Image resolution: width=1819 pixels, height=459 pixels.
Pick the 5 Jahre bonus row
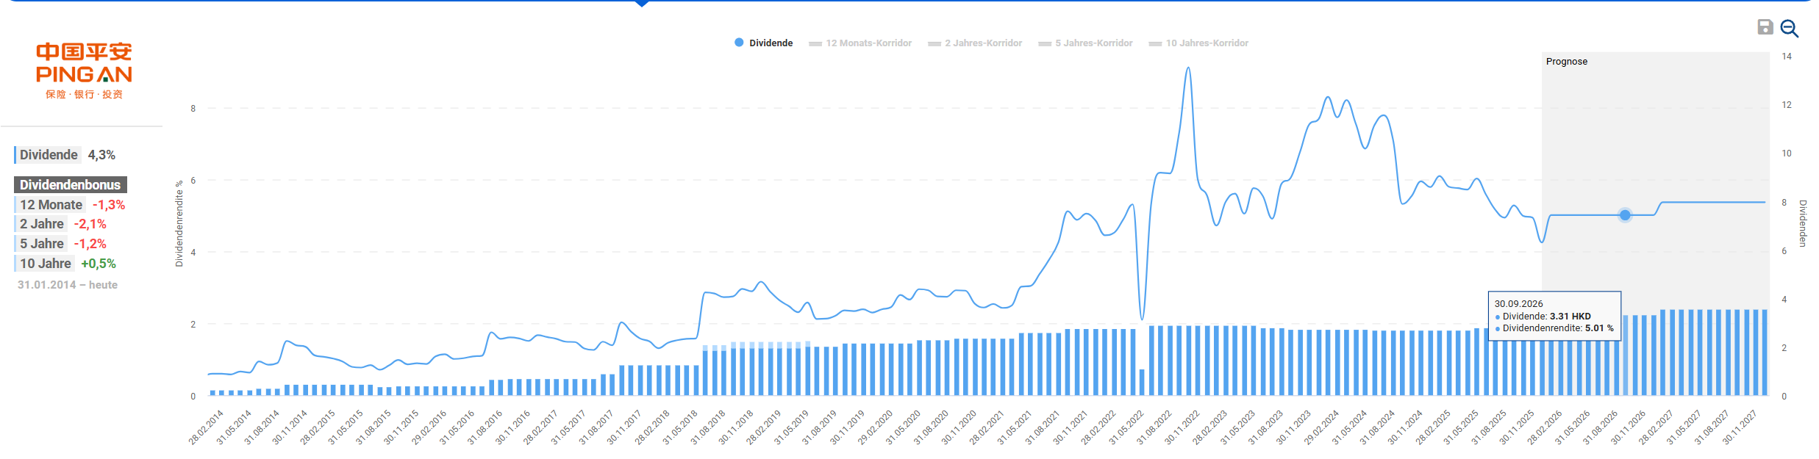pyautogui.click(x=62, y=244)
